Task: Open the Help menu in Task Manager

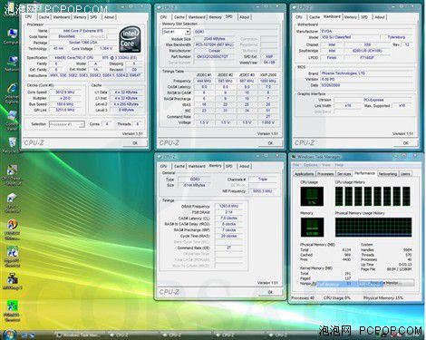Action: tap(339, 165)
